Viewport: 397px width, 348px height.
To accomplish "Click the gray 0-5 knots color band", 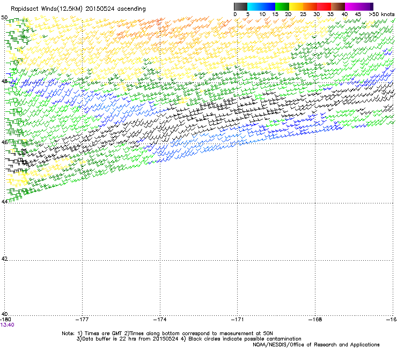I will coord(240,6).
